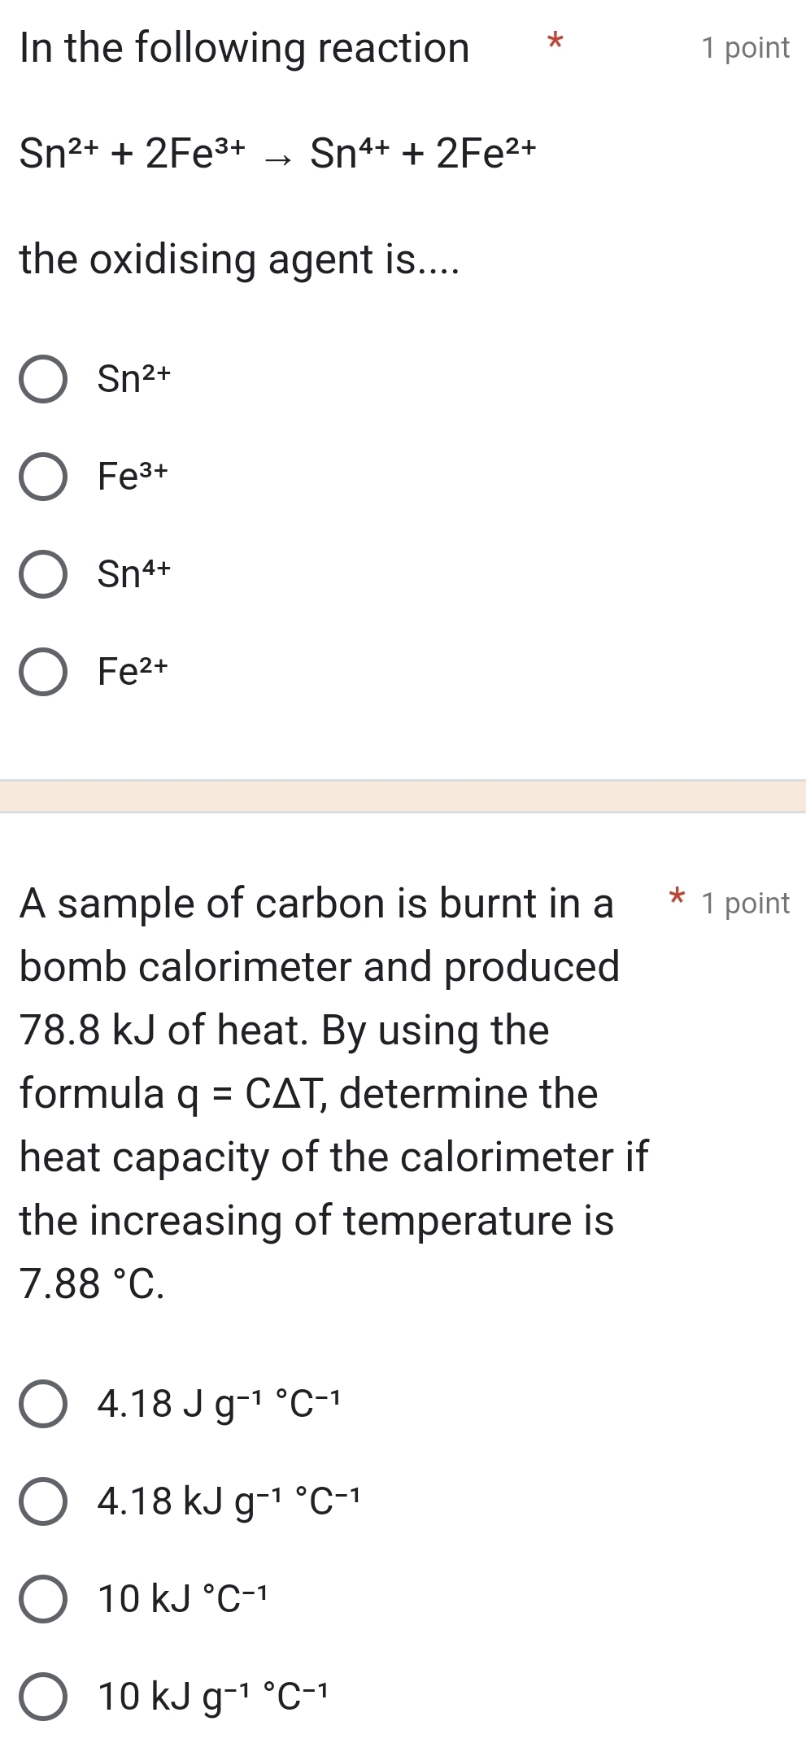Image resolution: width=806 pixels, height=1743 pixels.
Task: Click the In the following reaction heading
Action: (x=244, y=47)
